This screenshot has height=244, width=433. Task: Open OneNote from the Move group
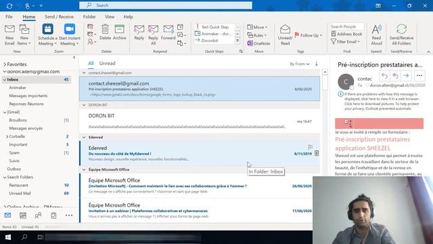pos(258,43)
